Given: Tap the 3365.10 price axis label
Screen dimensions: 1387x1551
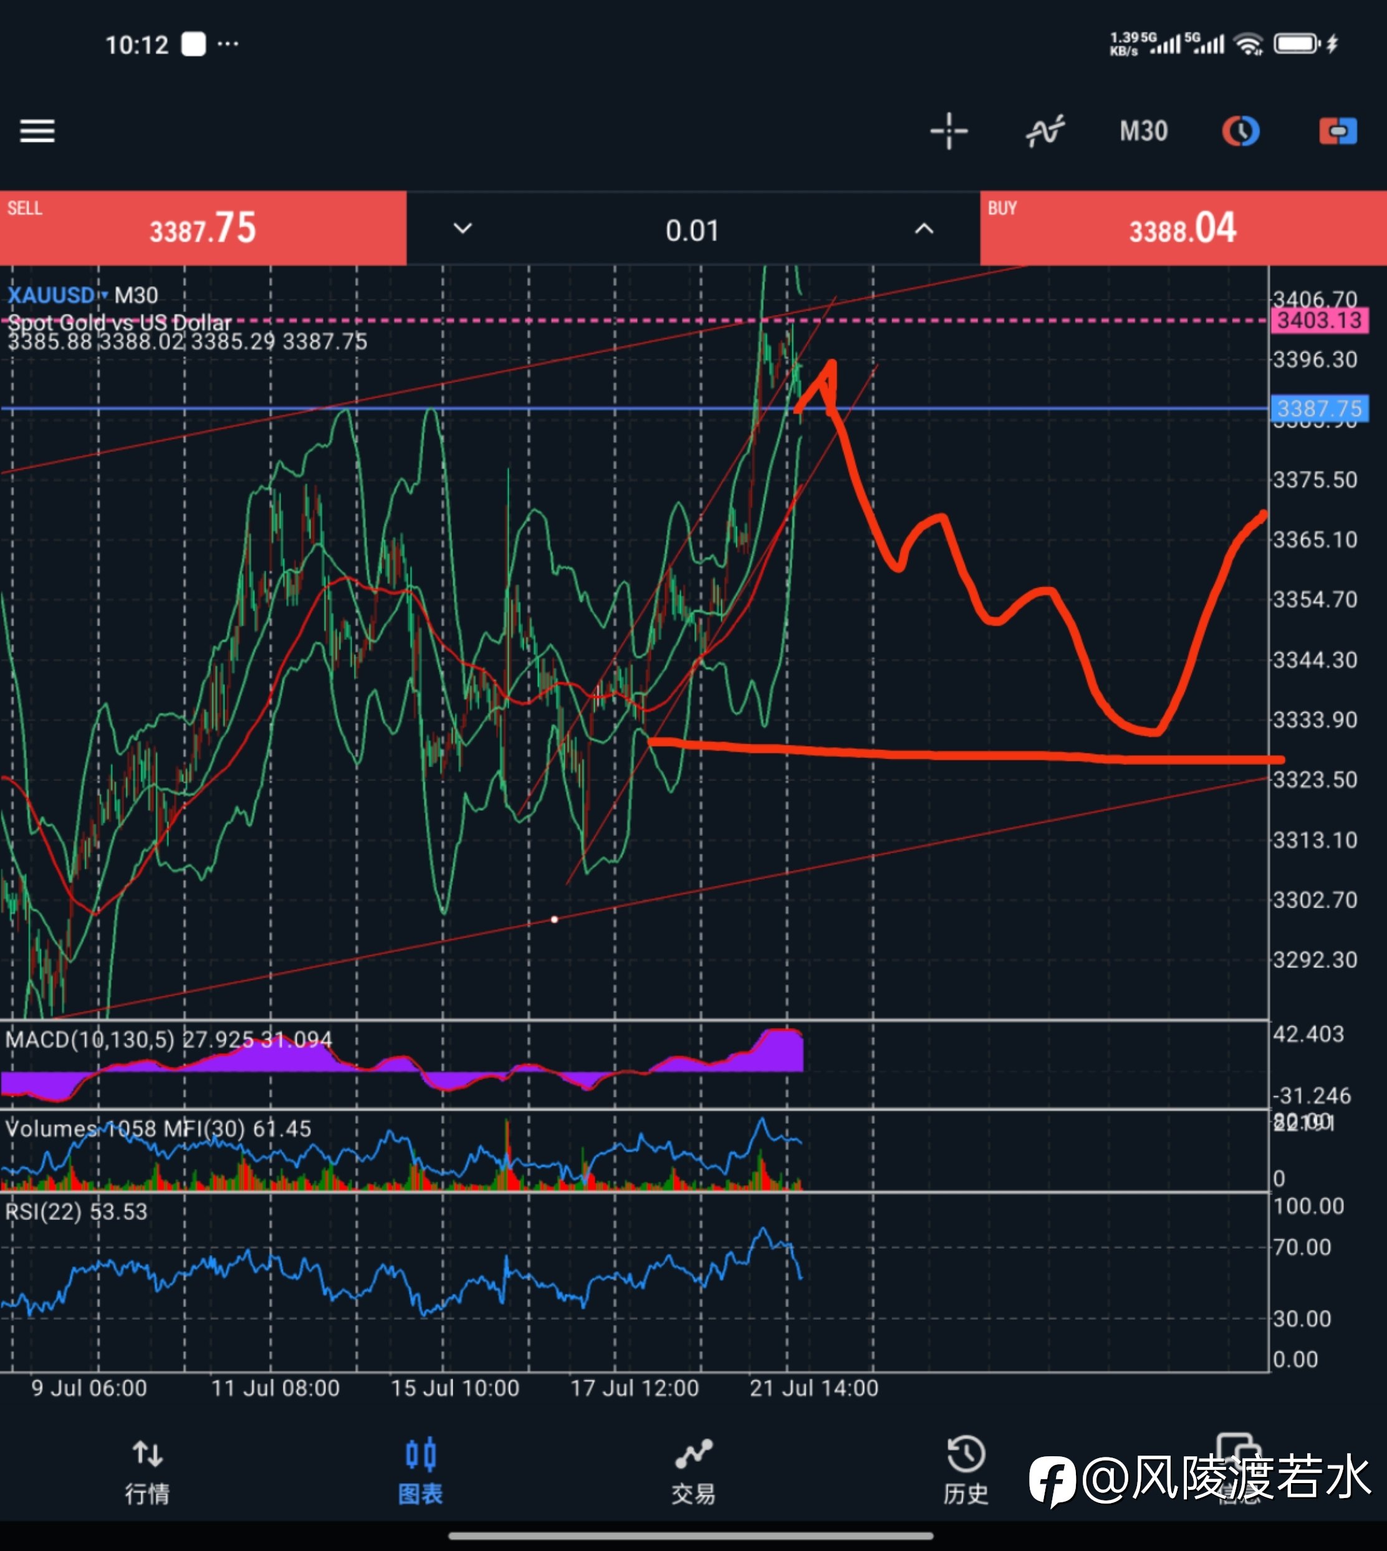Looking at the screenshot, I should [x=1315, y=540].
